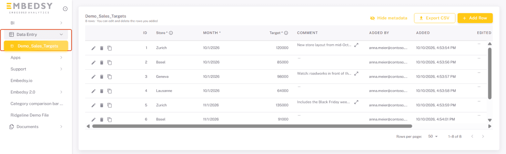Click the '1–8 of 8' pagination text
Screen dimensions: 506x154
point(455,136)
